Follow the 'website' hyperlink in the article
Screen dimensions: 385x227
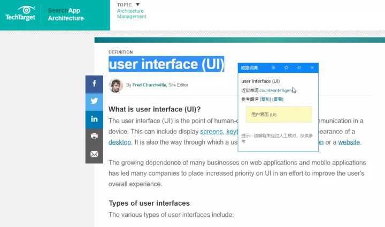click(x=349, y=142)
